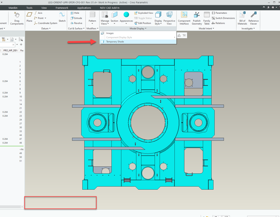This screenshot has width=280, height=217.
Task: Toggle the Perspective View button
Action: click(x=169, y=18)
